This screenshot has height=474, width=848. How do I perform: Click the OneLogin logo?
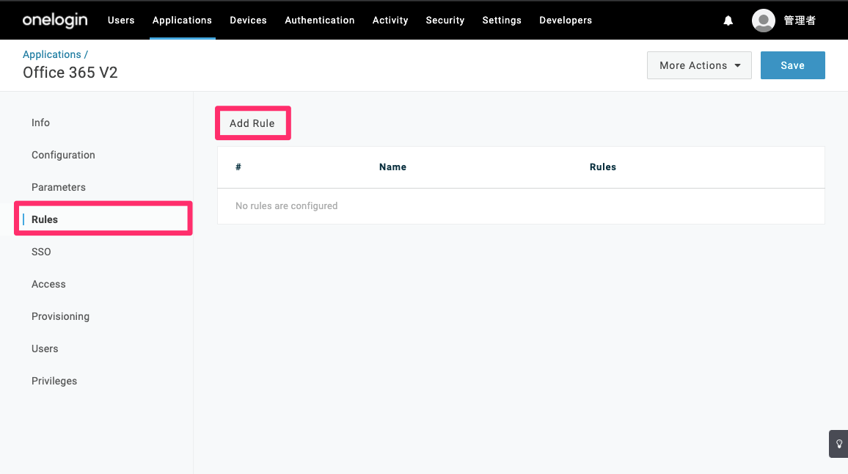(x=54, y=20)
